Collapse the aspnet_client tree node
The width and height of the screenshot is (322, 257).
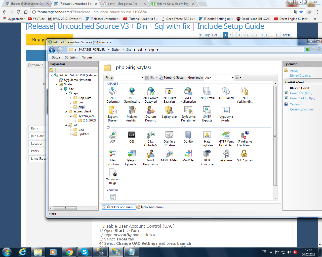tap(66, 112)
